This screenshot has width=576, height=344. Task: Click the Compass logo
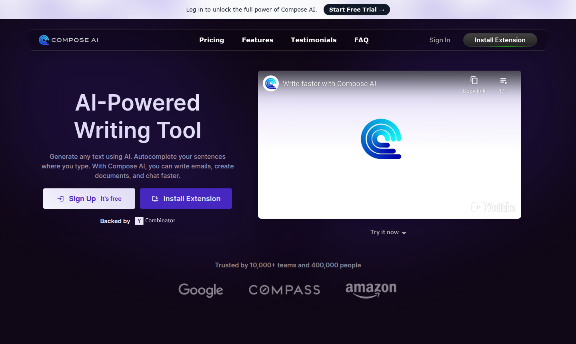[x=284, y=290]
